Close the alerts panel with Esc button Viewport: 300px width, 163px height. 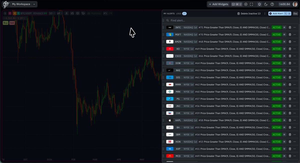point(295,13)
